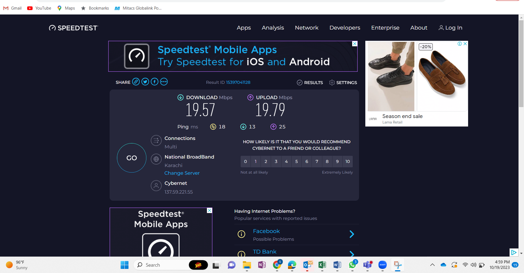
Task: Open Microsoft Excel from taskbar
Action: coord(322,265)
